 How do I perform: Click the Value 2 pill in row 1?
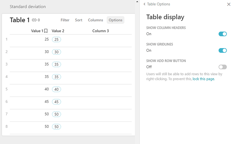pyautogui.click(x=56, y=39)
